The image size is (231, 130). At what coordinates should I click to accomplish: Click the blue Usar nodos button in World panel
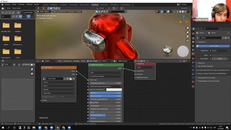point(213,46)
